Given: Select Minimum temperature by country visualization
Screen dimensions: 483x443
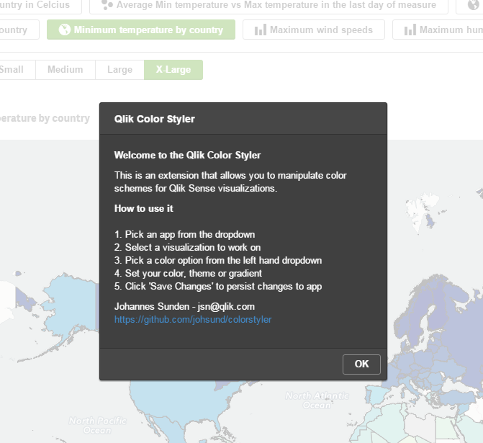Looking at the screenshot, I should (x=141, y=30).
